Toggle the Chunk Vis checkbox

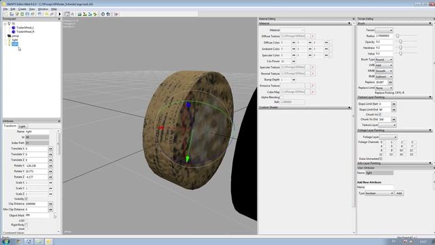tap(380, 114)
